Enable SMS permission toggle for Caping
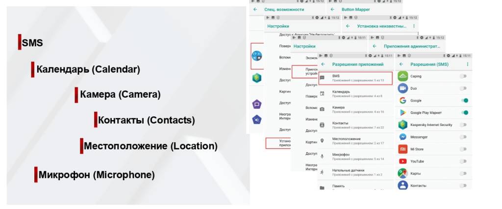 463,76
